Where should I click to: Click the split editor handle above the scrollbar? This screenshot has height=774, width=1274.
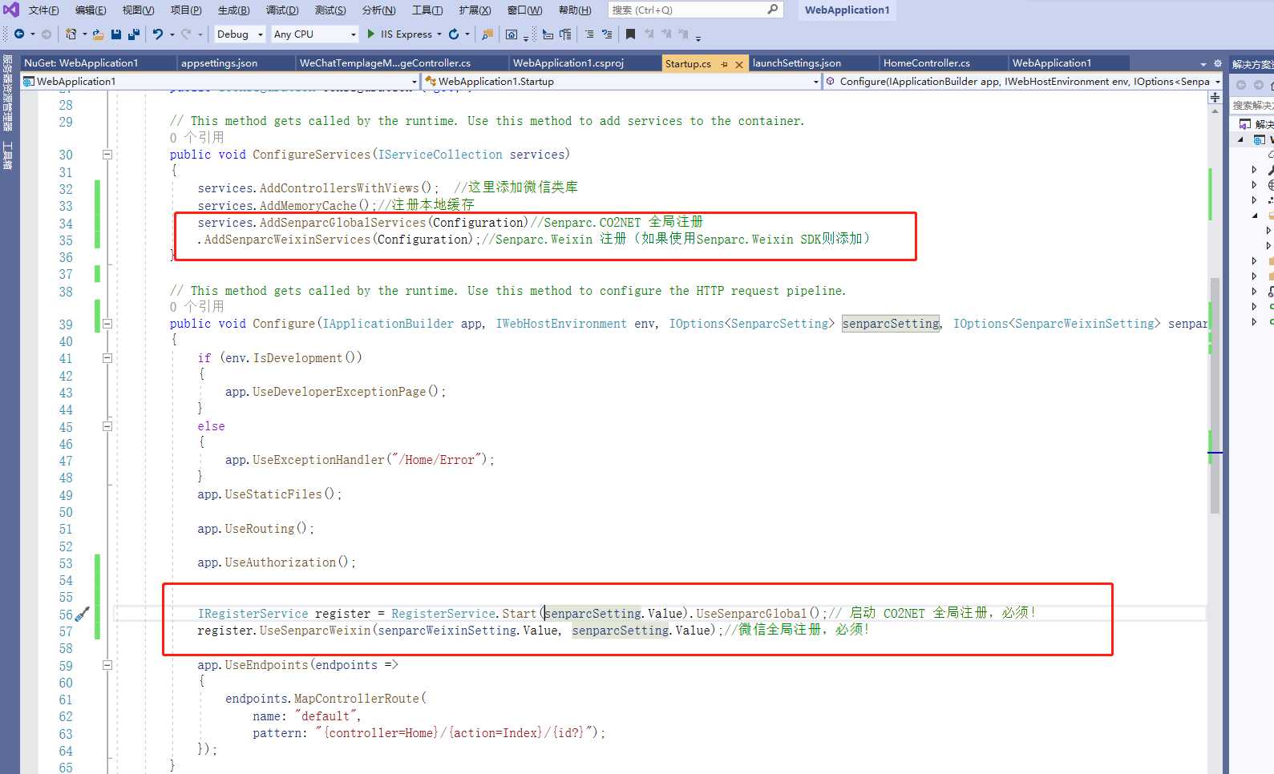1215,97
